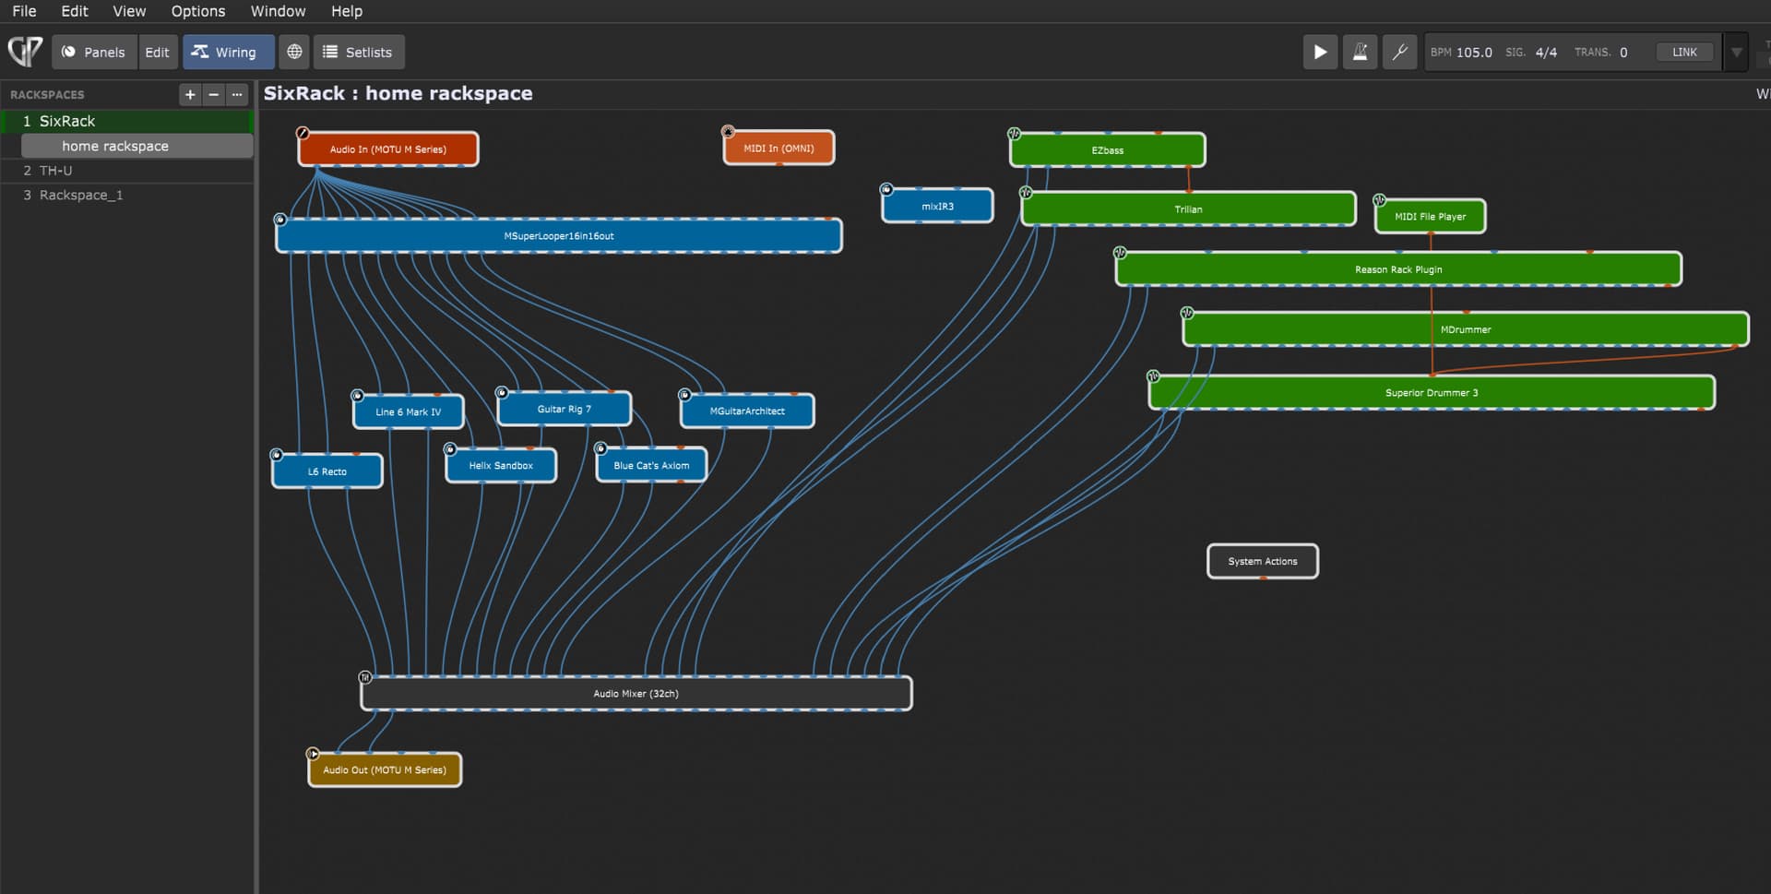Click bypass icon on MGuitarArchitect block
Viewport: 1771px width, 894px height.
[684, 395]
